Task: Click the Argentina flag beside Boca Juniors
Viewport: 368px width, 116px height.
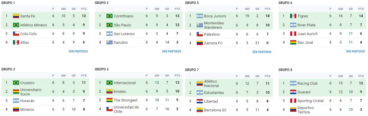Action: tap(200, 16)
